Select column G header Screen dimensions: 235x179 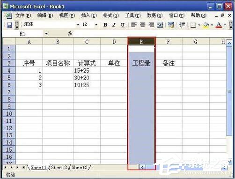pos(196,42)
